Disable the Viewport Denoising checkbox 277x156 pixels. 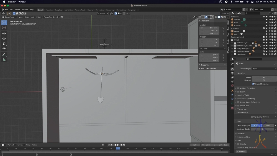253,84
